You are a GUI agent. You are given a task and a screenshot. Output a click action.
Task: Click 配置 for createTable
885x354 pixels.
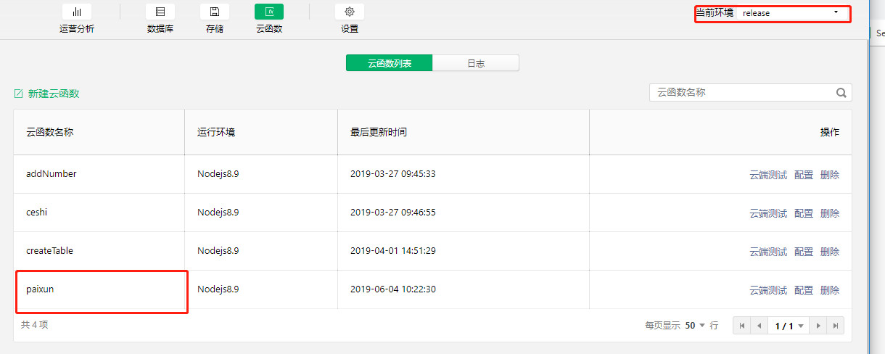pos(804,252)
